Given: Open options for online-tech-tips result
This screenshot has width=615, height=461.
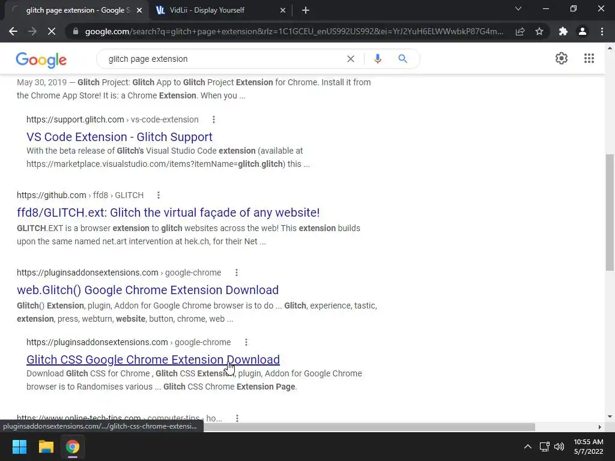Looking at the screenshot, I should (237, 418).
